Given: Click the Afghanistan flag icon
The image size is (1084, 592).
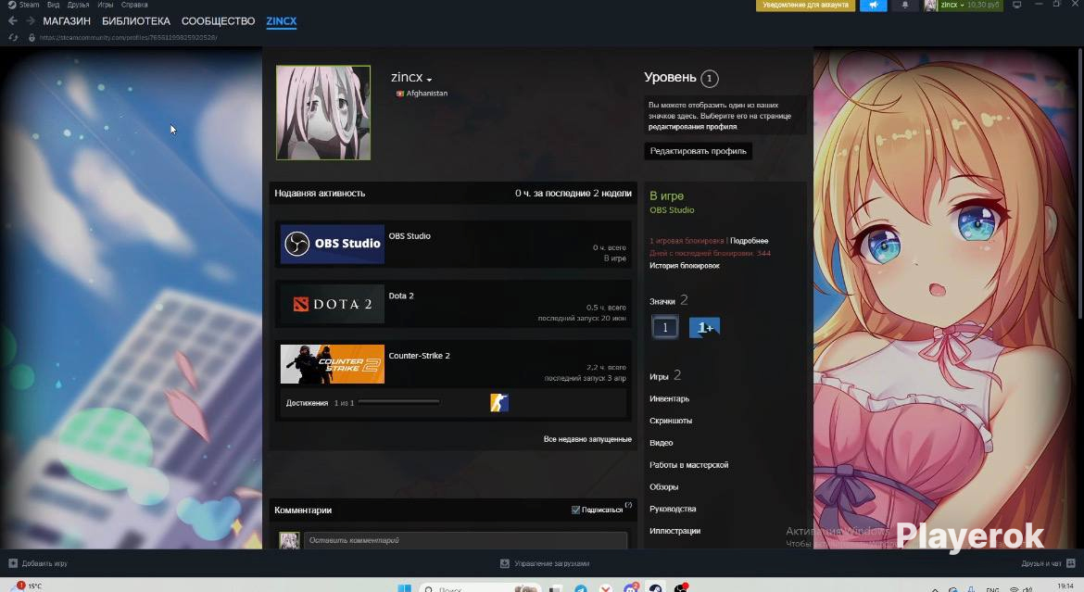Looking at the screenshot, I should [399, 94].
